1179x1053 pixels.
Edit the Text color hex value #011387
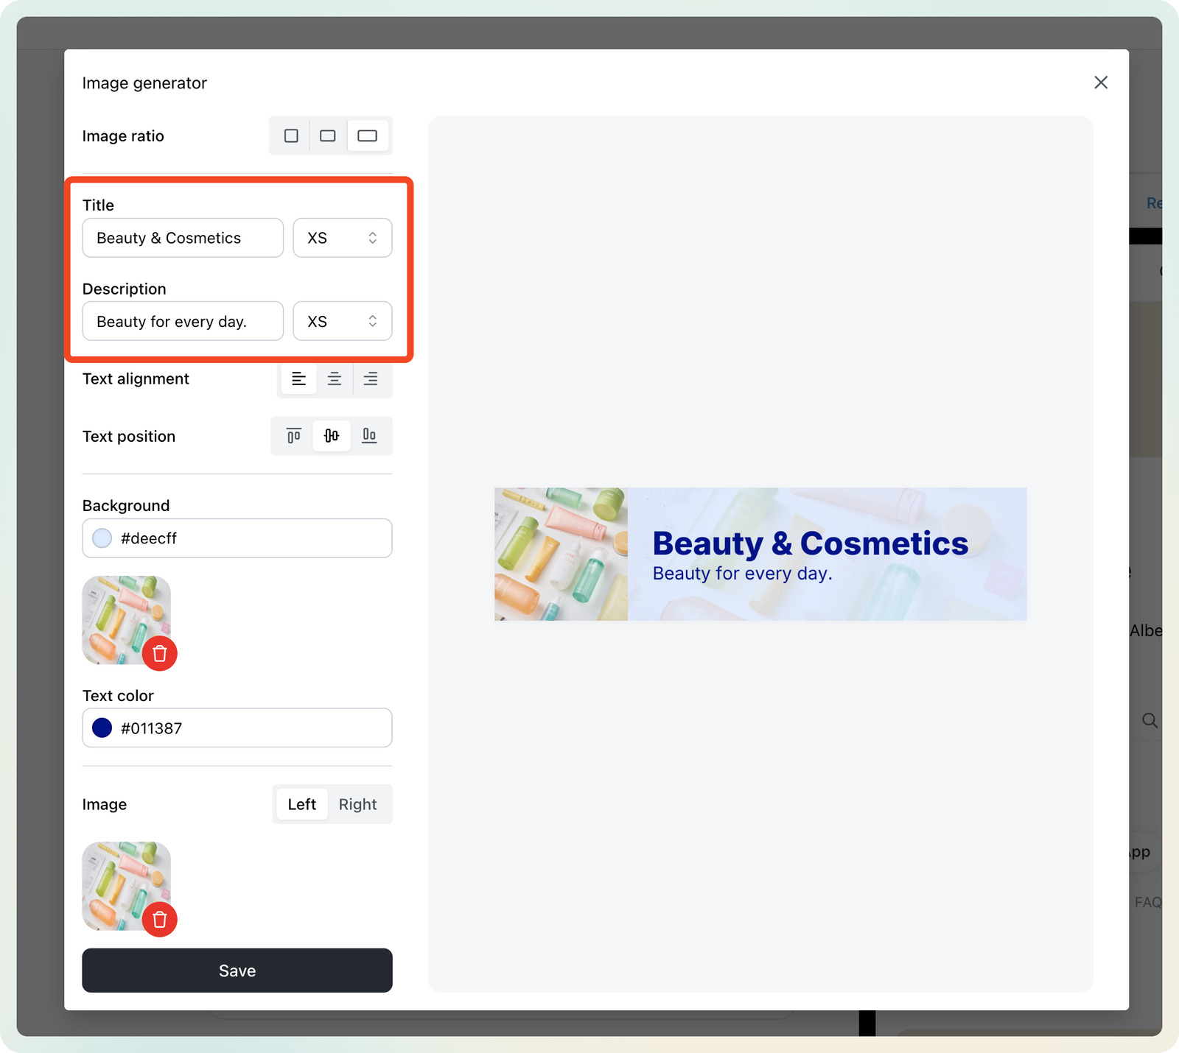click(x=237, y=728)
